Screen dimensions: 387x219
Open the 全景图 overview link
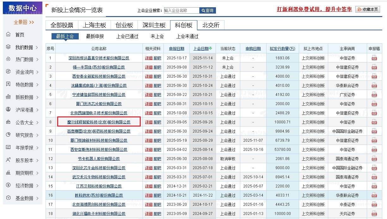(24, 22)
